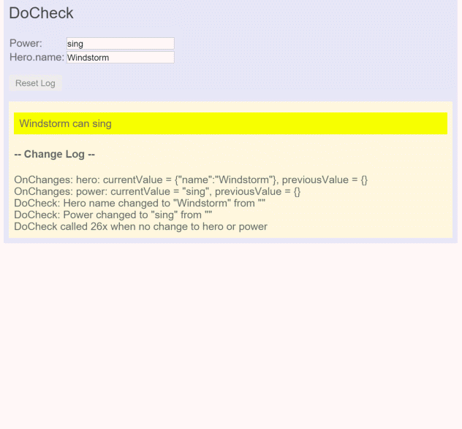This screenshot has height=429, width=462.
Task: Focus the Power input field containing 'sing'
Action: coord(120,44)
